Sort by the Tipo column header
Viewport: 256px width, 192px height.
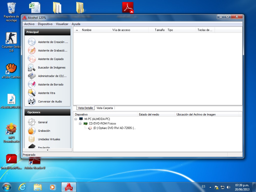[181, 30]
